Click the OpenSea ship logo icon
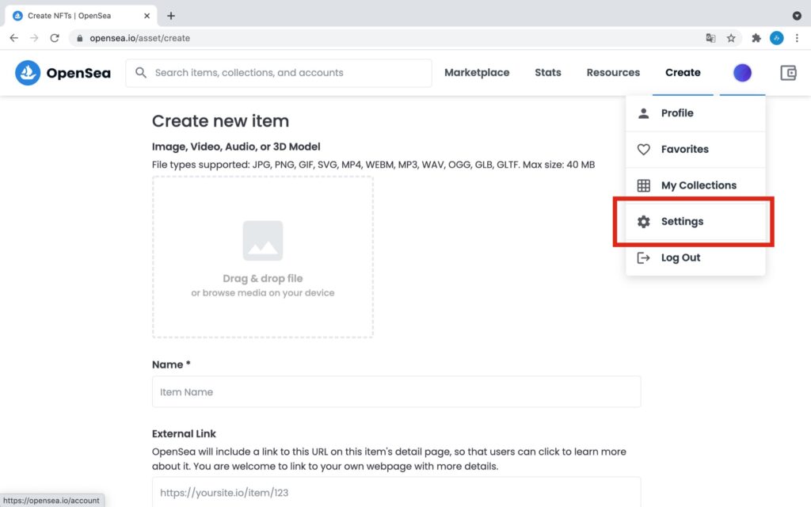The image size is (811, 507). [28, 72]
